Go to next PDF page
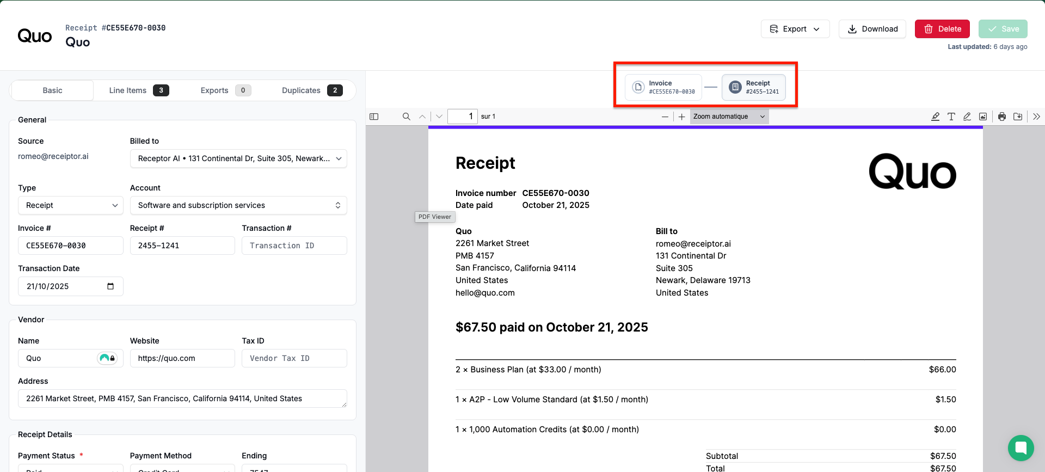 439,117
